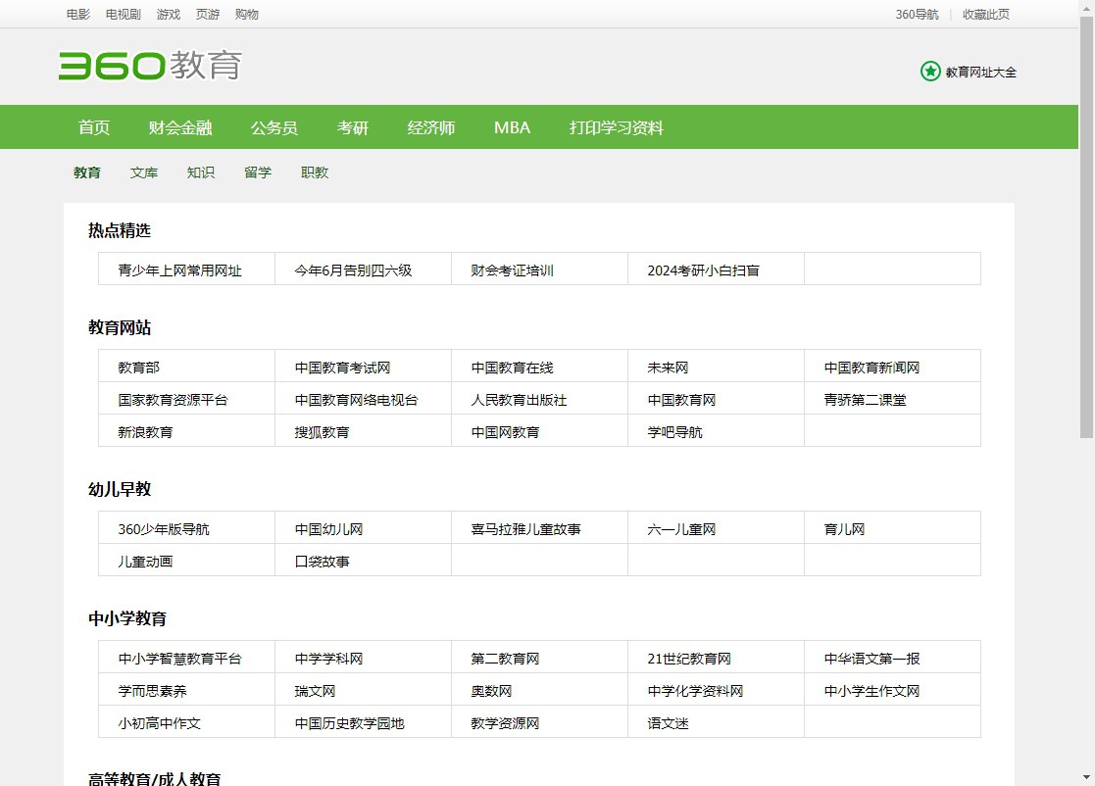Open 电影 in the top bar

pyautogui.click(x=78, y=14)
